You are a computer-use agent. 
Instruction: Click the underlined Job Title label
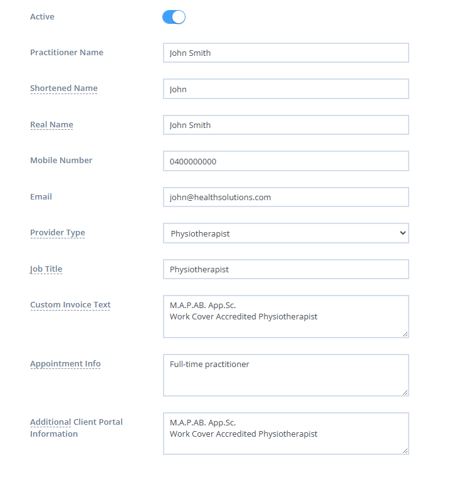(x=46, y=269)
